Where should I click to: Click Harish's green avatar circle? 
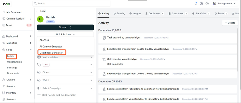point(40,19)
